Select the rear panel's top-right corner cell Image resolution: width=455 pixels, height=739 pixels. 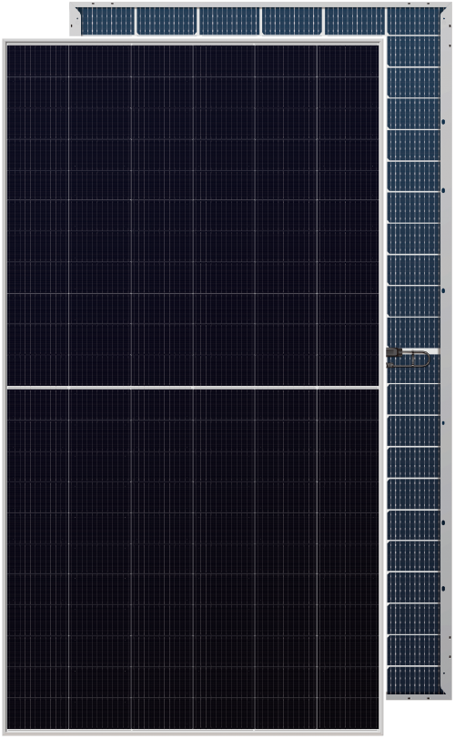[x=413, y=21]
